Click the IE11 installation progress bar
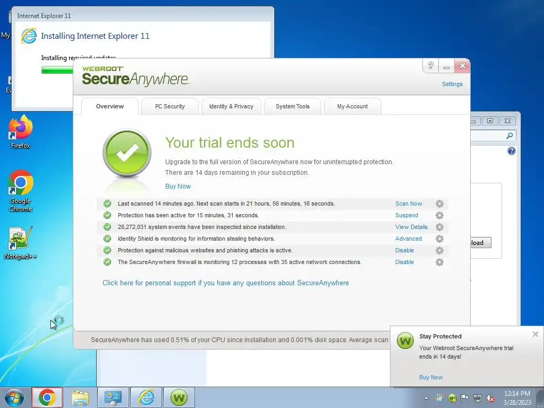This screenshot has width=544, height=408. pos(57,70)
